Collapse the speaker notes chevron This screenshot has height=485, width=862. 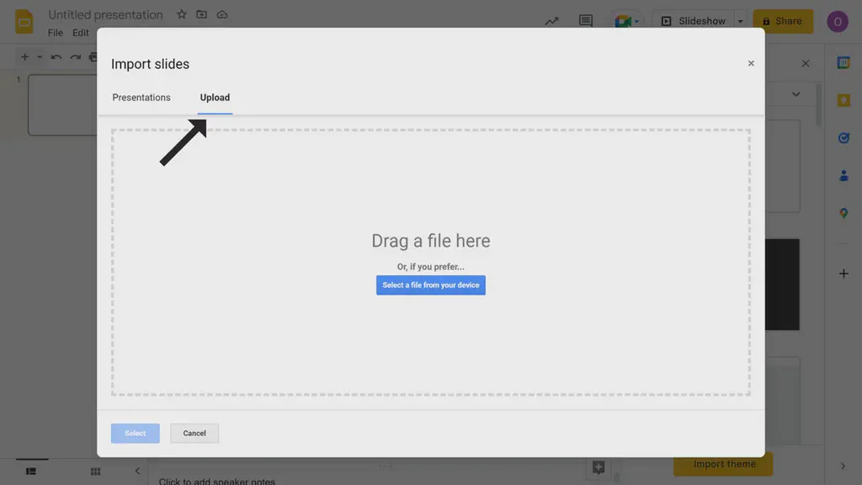click(137, 471)
